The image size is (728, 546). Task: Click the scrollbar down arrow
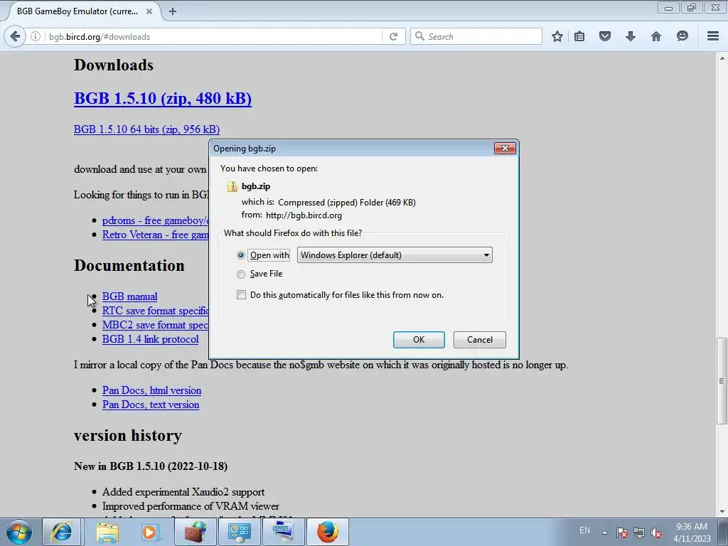[x=722, y=512]
